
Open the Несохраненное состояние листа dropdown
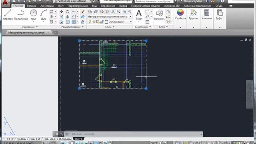click(131, 16)
